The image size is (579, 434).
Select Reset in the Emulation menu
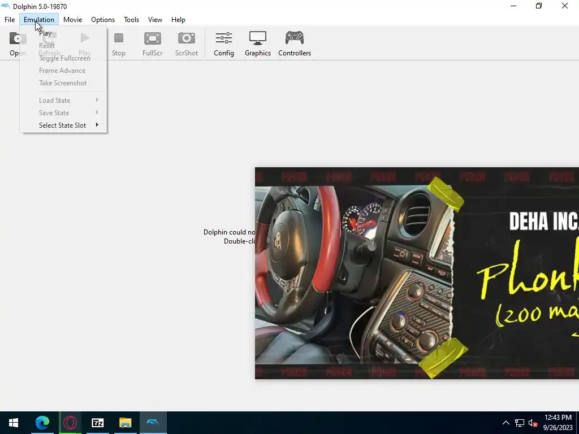pos(63,45)
